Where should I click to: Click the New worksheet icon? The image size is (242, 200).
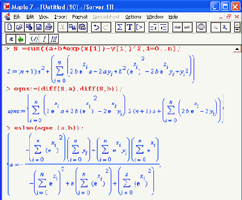click(10, 27)
